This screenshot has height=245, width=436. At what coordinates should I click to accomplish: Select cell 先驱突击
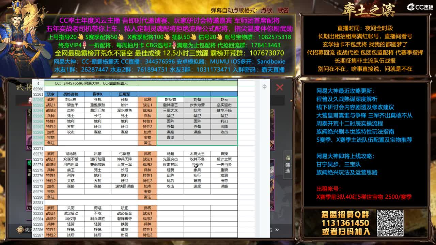tap(170, 159)
